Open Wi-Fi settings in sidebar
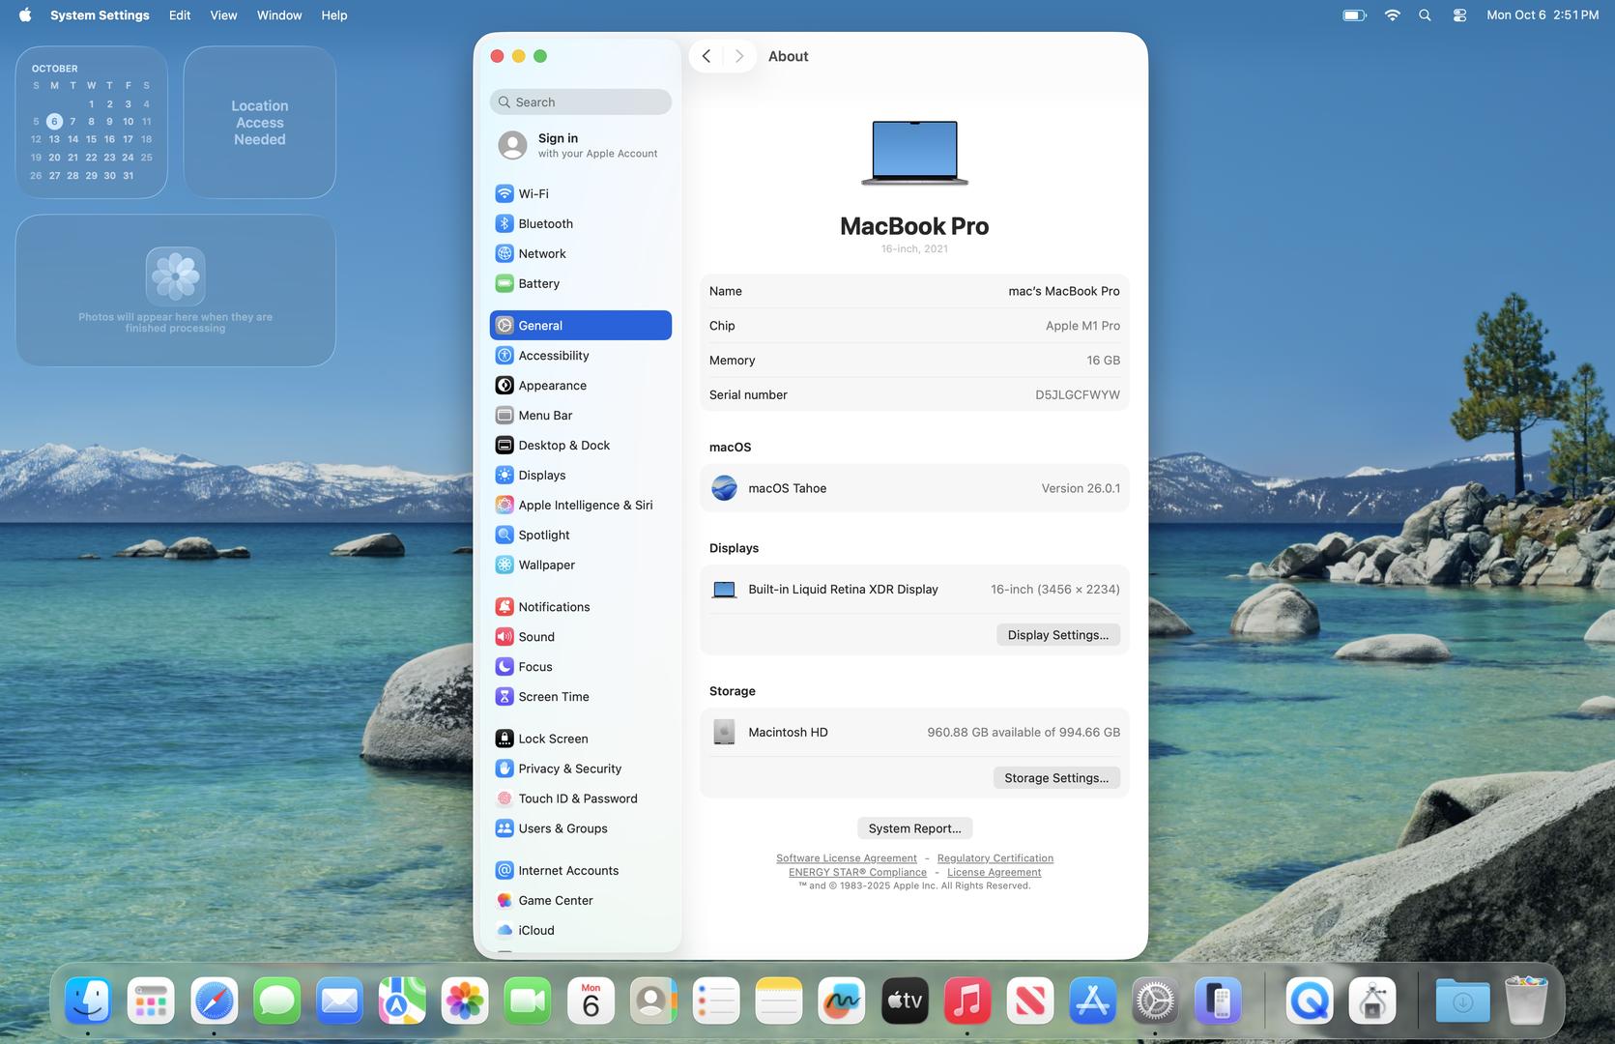This screenshot has width=1615, height=1044. [533, 193]
